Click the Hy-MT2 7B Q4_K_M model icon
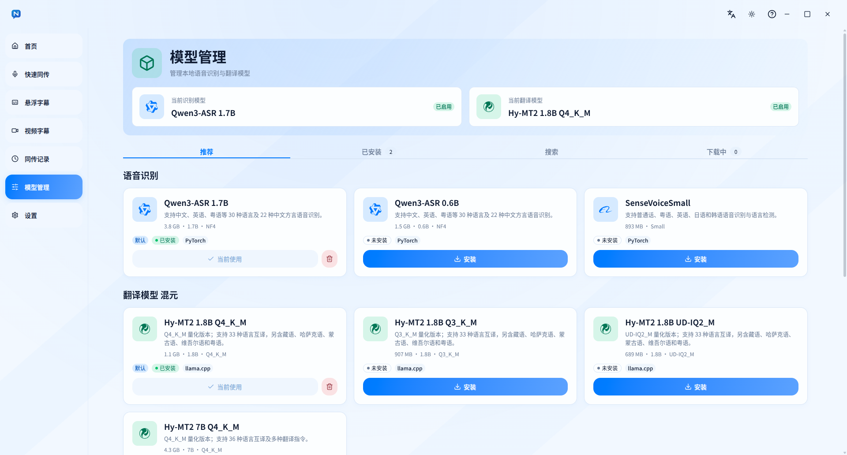Viewport: 847px width, 455px height. [x=145, y=433]
